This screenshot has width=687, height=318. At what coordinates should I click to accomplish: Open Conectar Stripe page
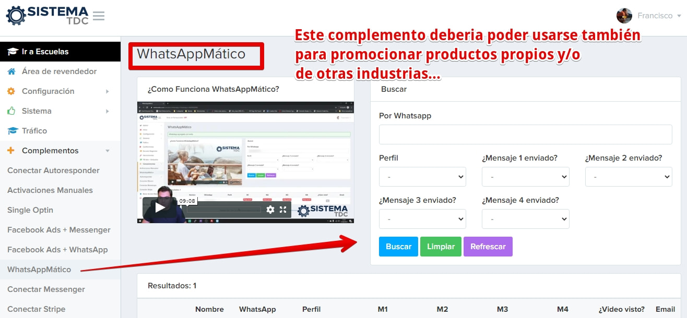[x=37, y=309]
